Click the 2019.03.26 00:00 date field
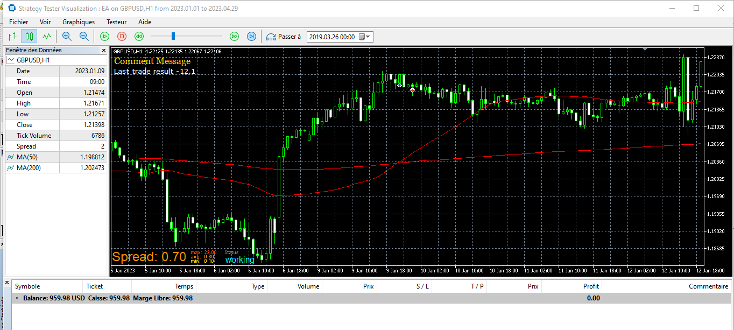Image resolution: width=734 pixels, height=330 pixels. click(x=333, y=37)
